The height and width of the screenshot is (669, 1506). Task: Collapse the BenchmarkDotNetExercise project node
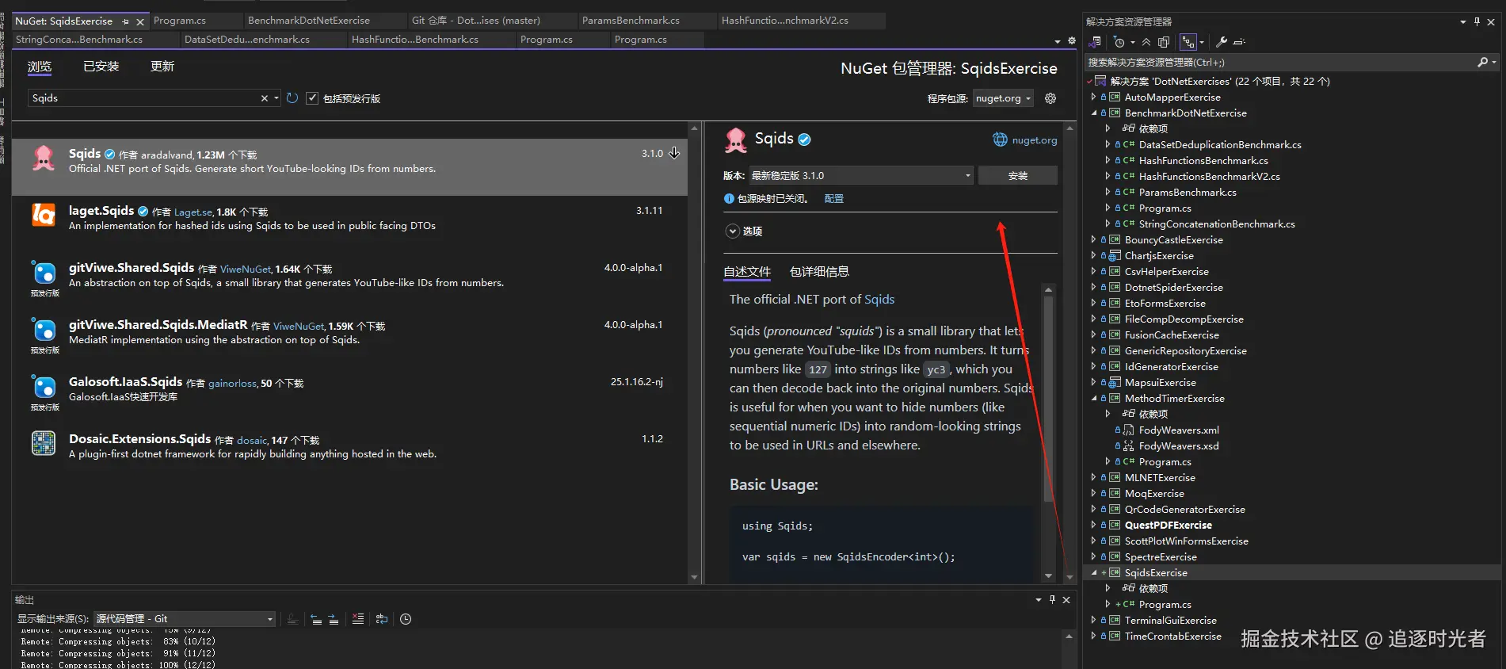pyautogui.click(x=1094, y=113)
